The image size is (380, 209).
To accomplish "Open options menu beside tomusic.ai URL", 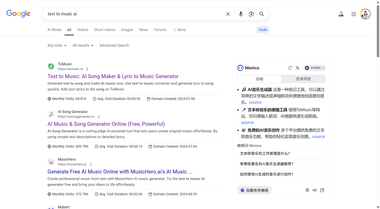I will (x=87, y=69).
